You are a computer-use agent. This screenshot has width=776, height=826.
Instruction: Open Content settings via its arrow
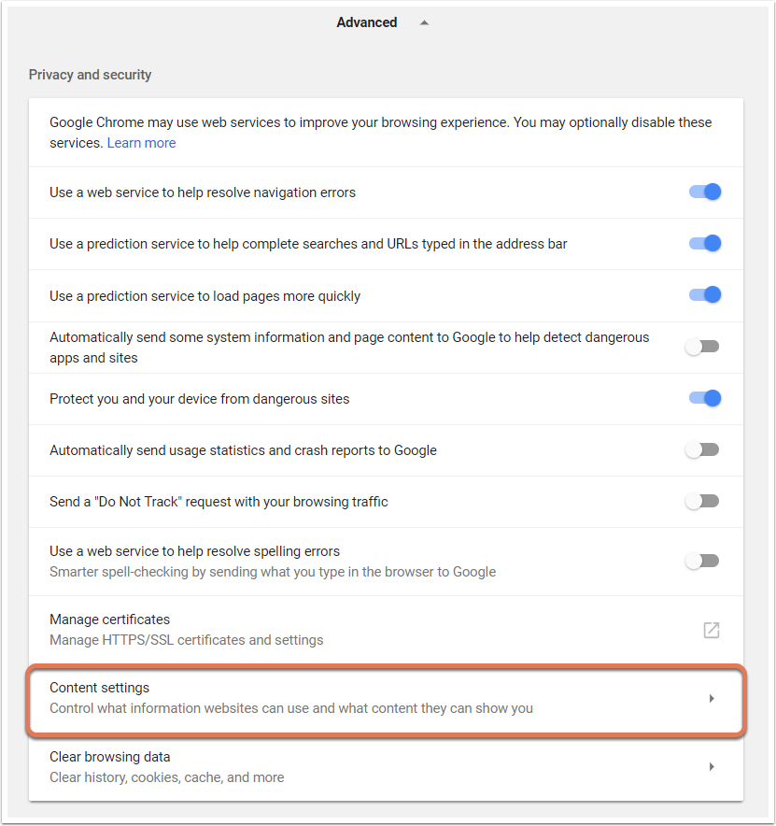coord(712,699)
